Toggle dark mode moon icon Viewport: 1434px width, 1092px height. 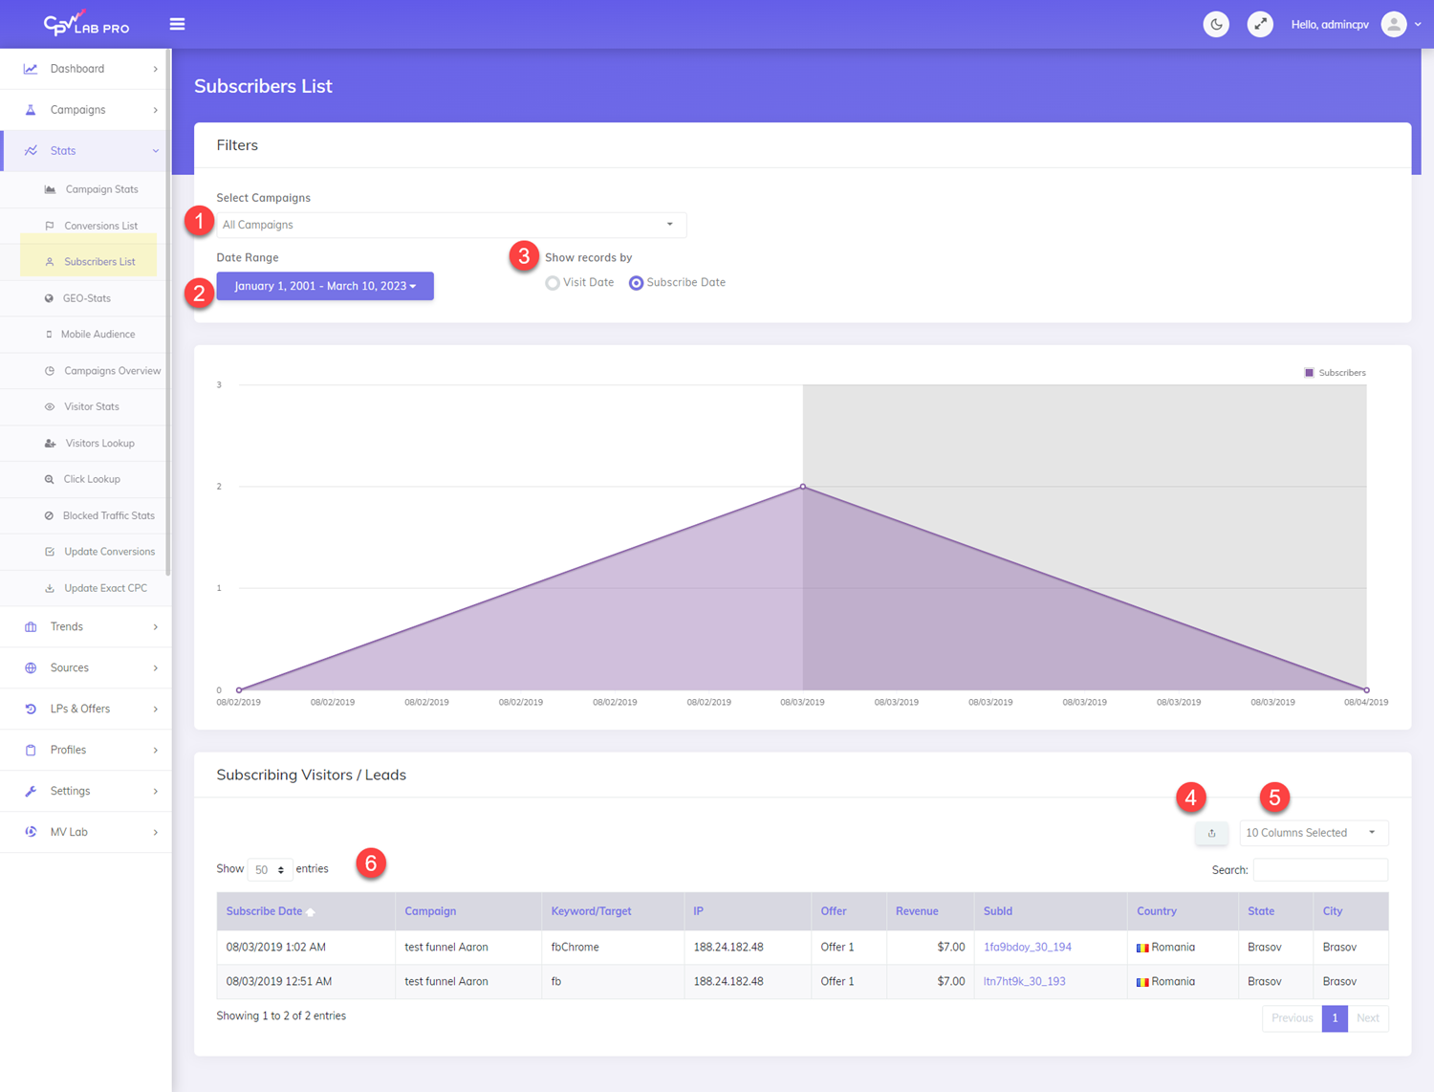coord(1216,25)
